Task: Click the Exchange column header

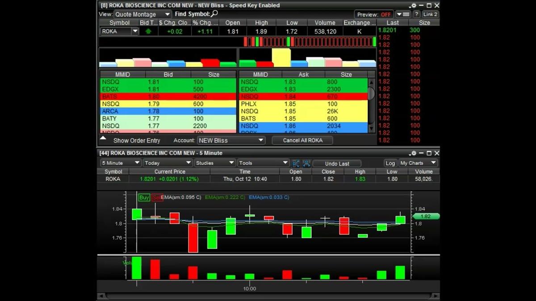Action: [x=359, y=23]
